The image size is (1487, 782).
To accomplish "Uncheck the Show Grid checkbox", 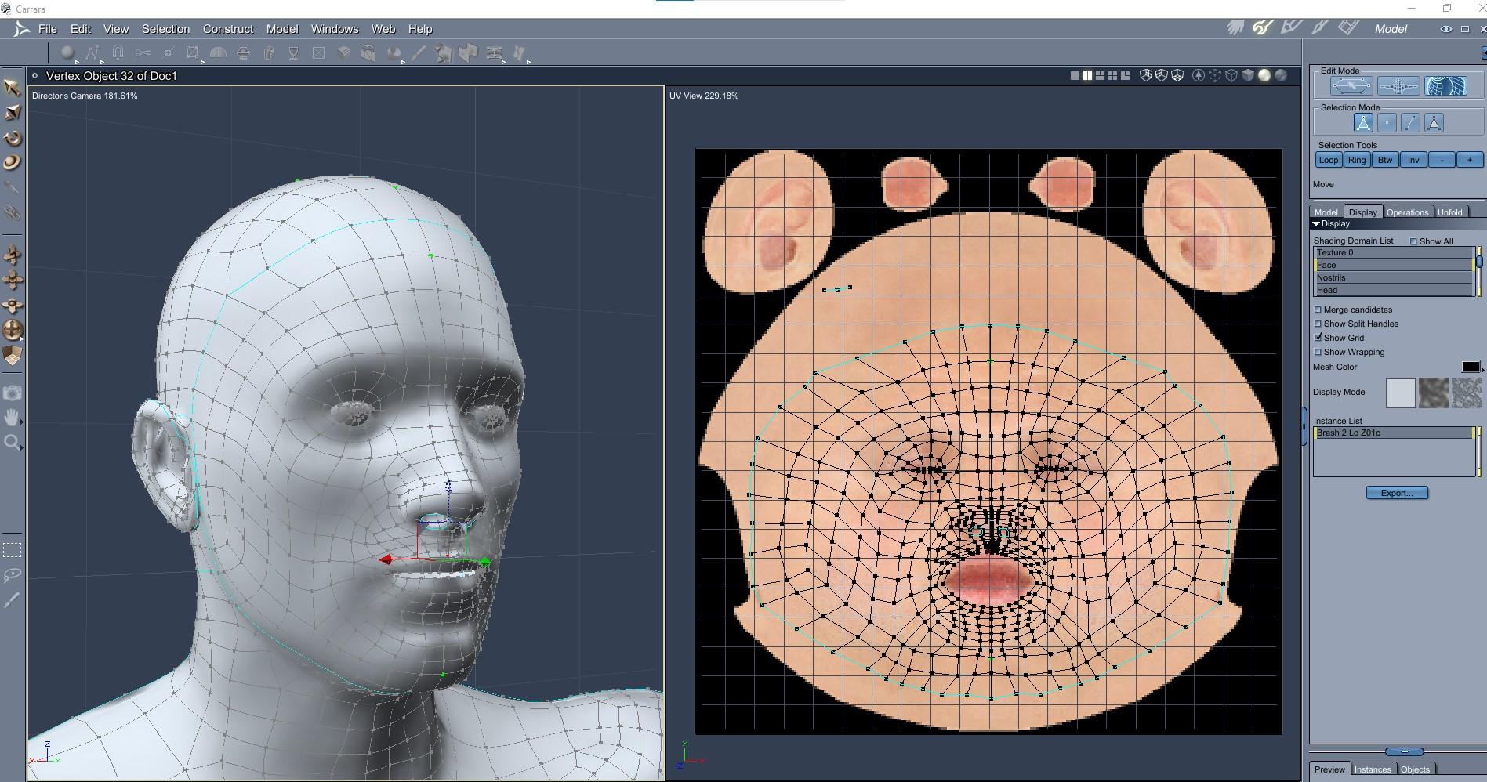I will [1318, 338].
